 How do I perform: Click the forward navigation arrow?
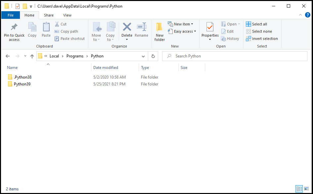(18, 56)
